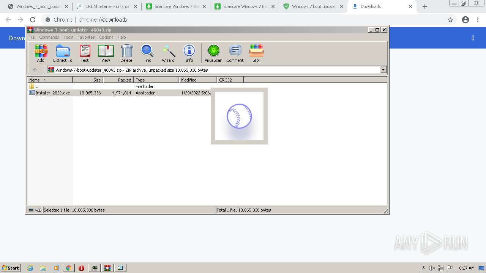The width and height of the screenshot is (486, 273).
Task: Open the File menu
Action: coord(32,37)
